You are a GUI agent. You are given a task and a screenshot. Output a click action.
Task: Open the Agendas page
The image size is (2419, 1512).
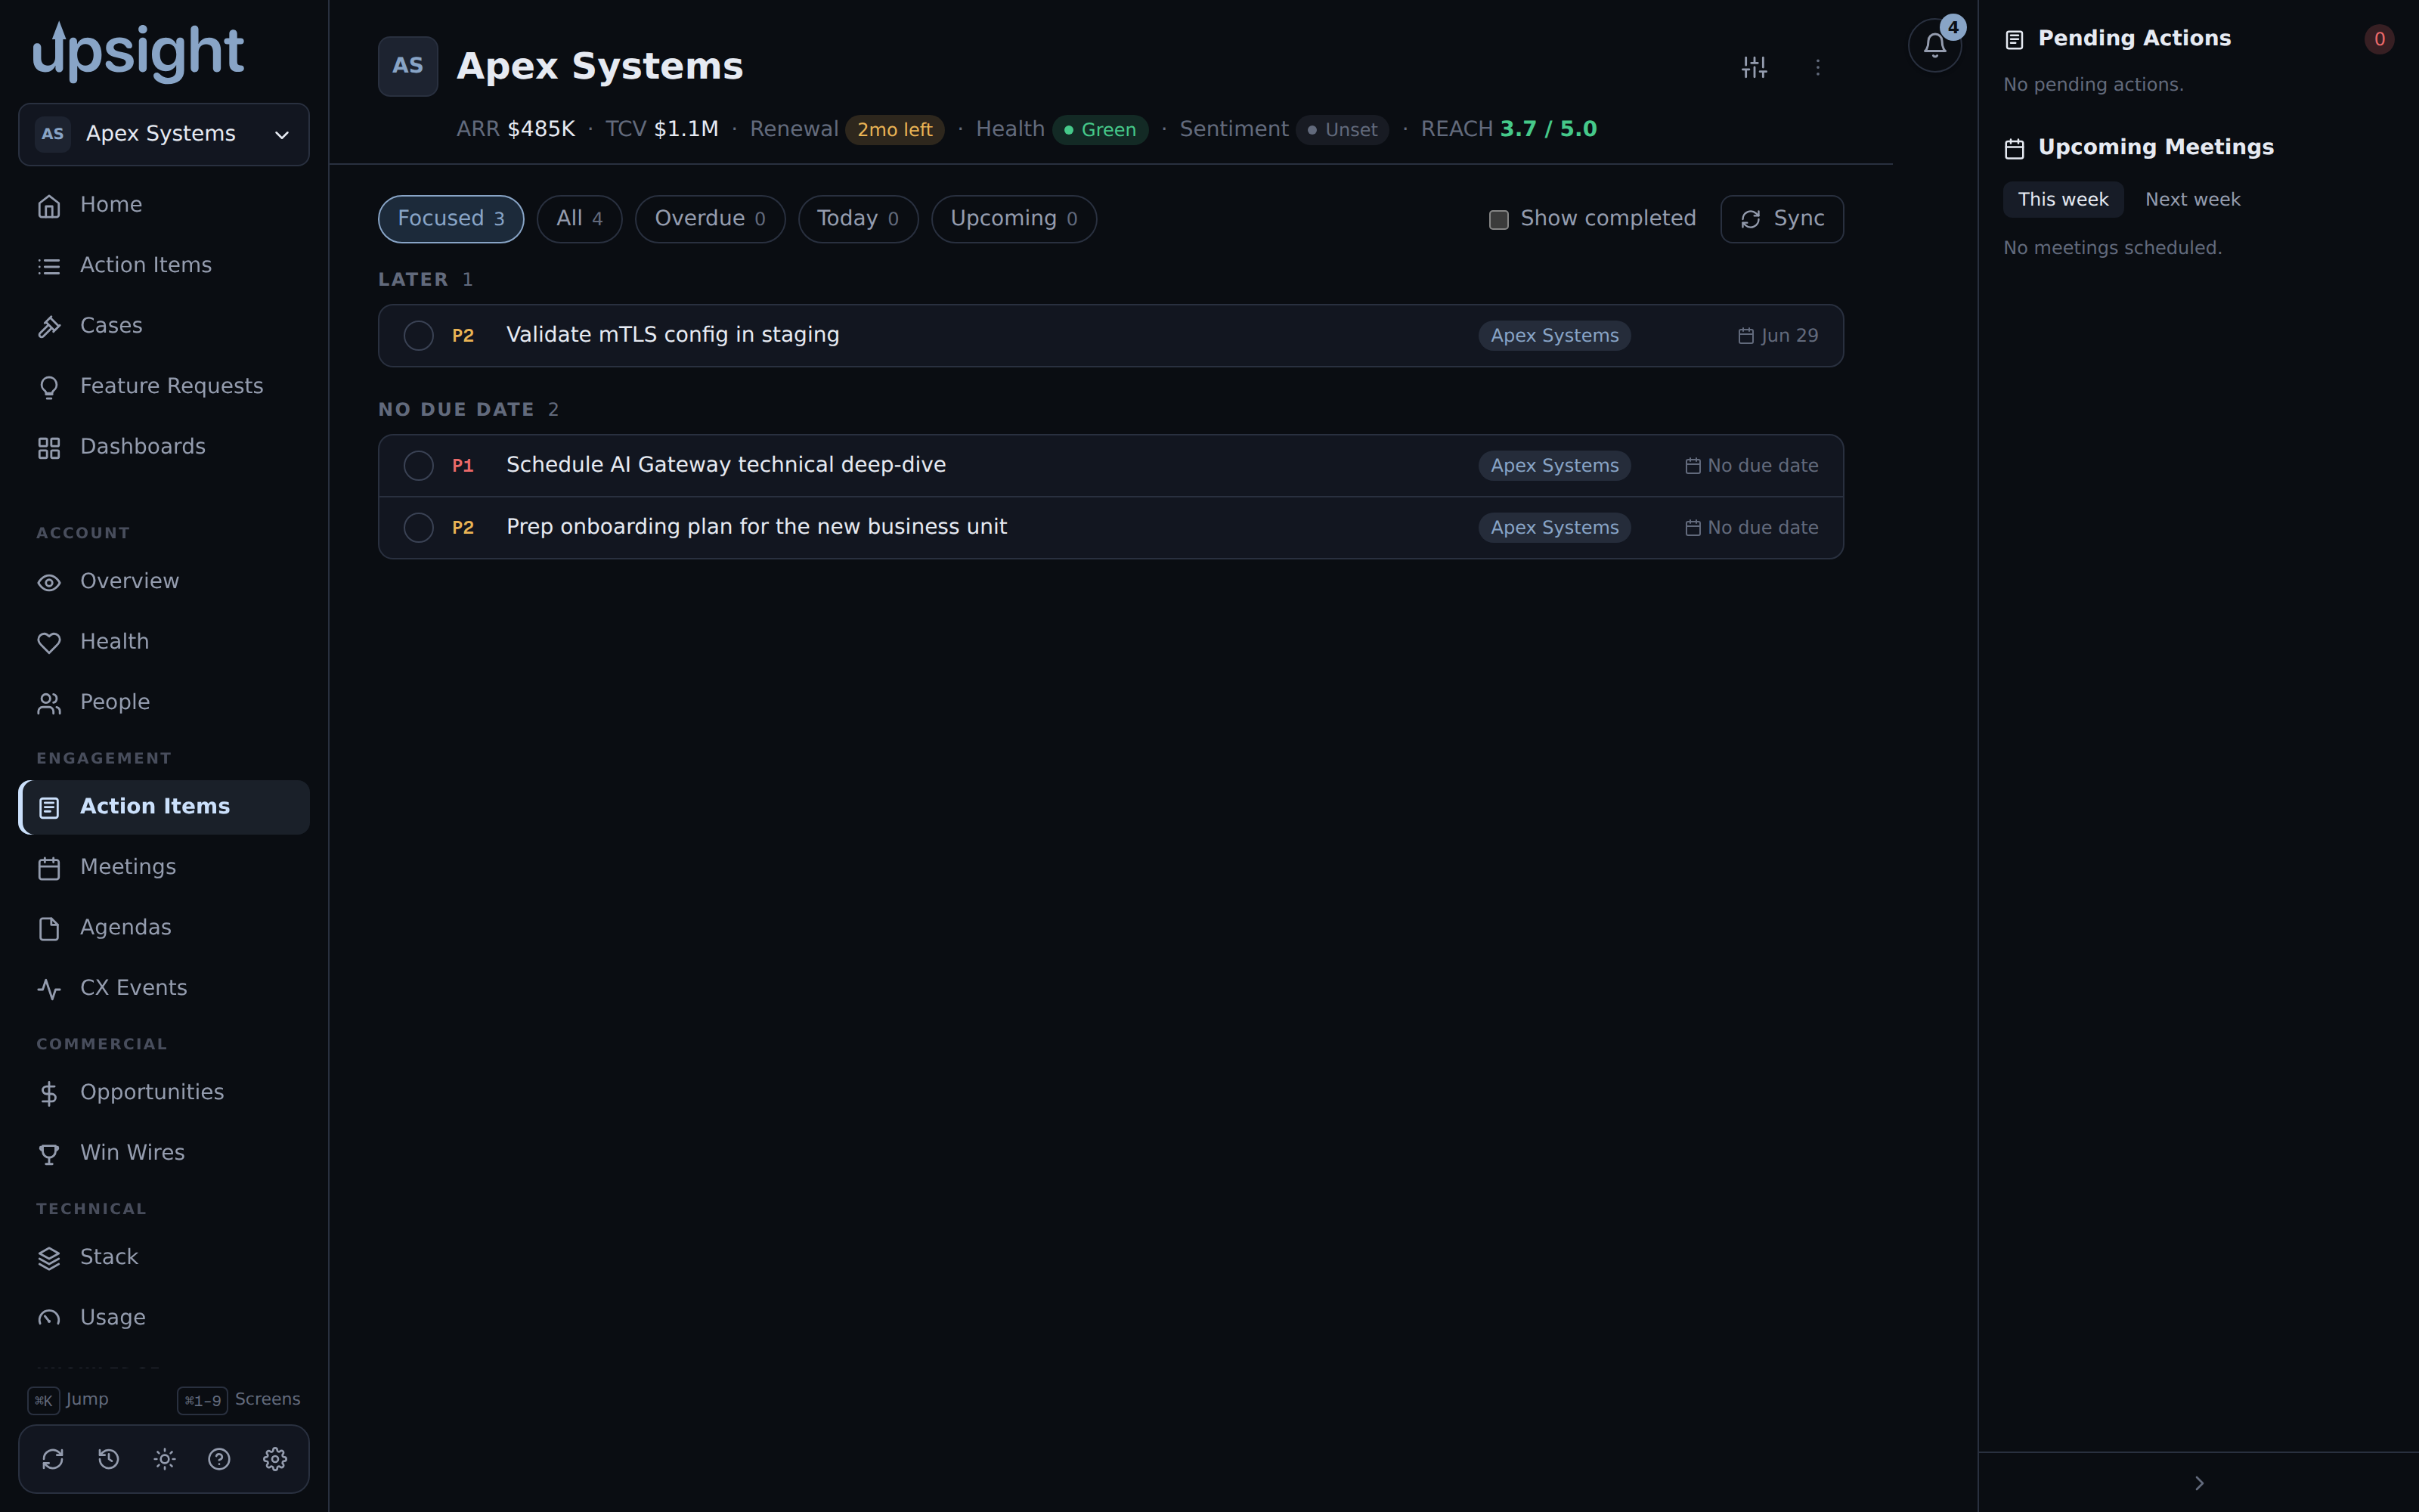[164, 928]
